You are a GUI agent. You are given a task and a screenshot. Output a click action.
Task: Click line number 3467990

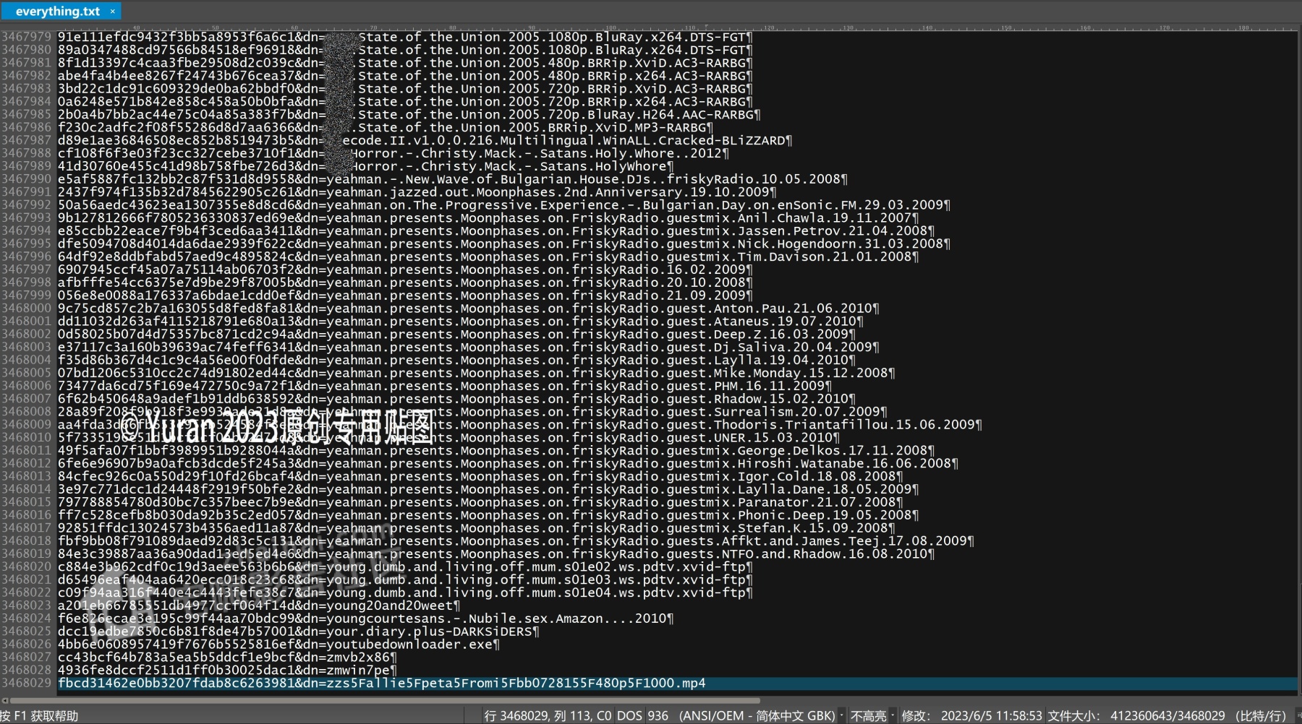pos(27,179)
